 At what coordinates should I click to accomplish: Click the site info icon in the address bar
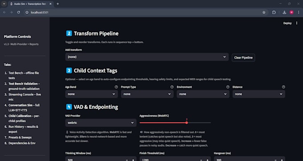tap(27, 12)
